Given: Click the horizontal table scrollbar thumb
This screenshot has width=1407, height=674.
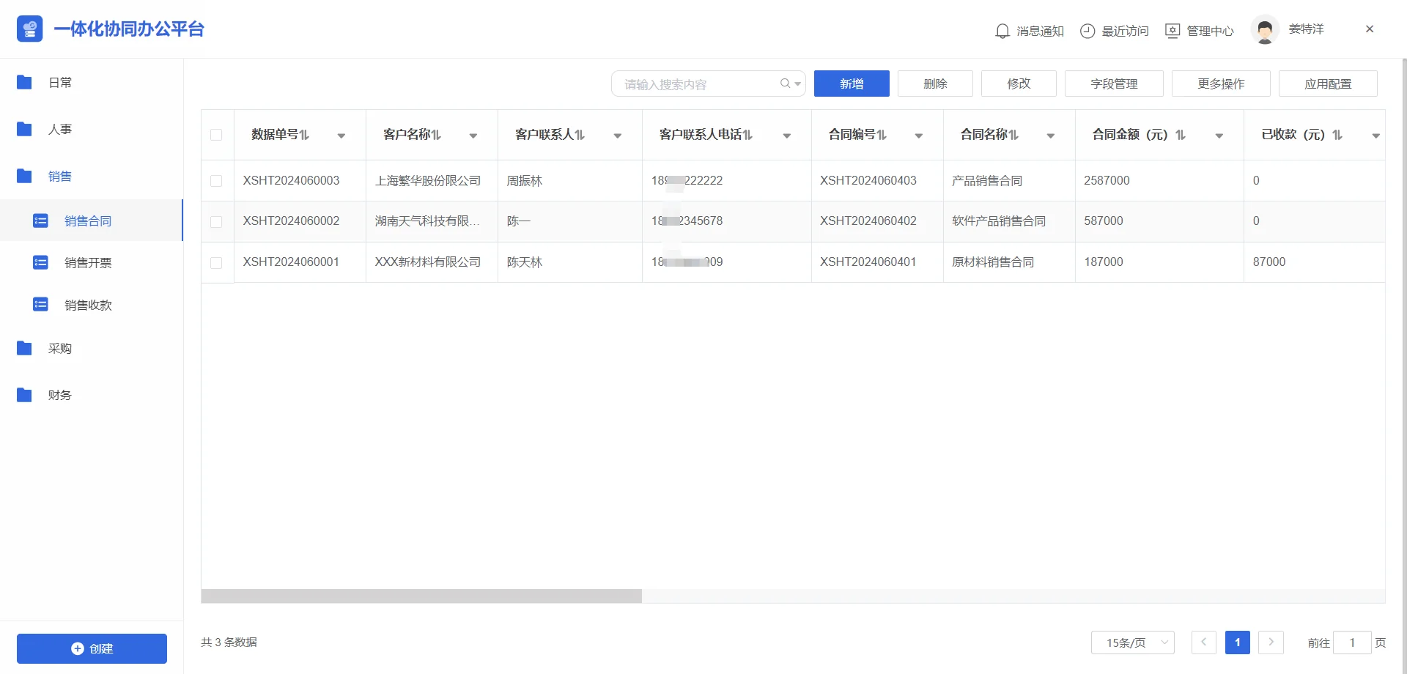Looking at the screenshot, I should pyautogui.click(x=421, y=596).
